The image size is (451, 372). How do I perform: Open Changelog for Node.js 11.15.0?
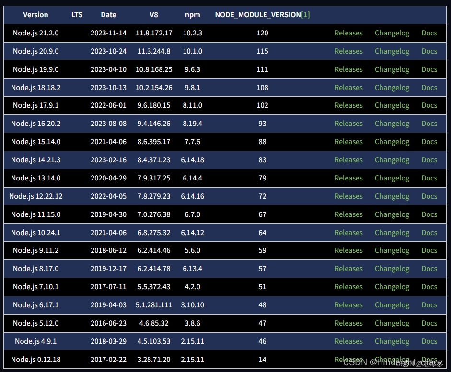392,214
